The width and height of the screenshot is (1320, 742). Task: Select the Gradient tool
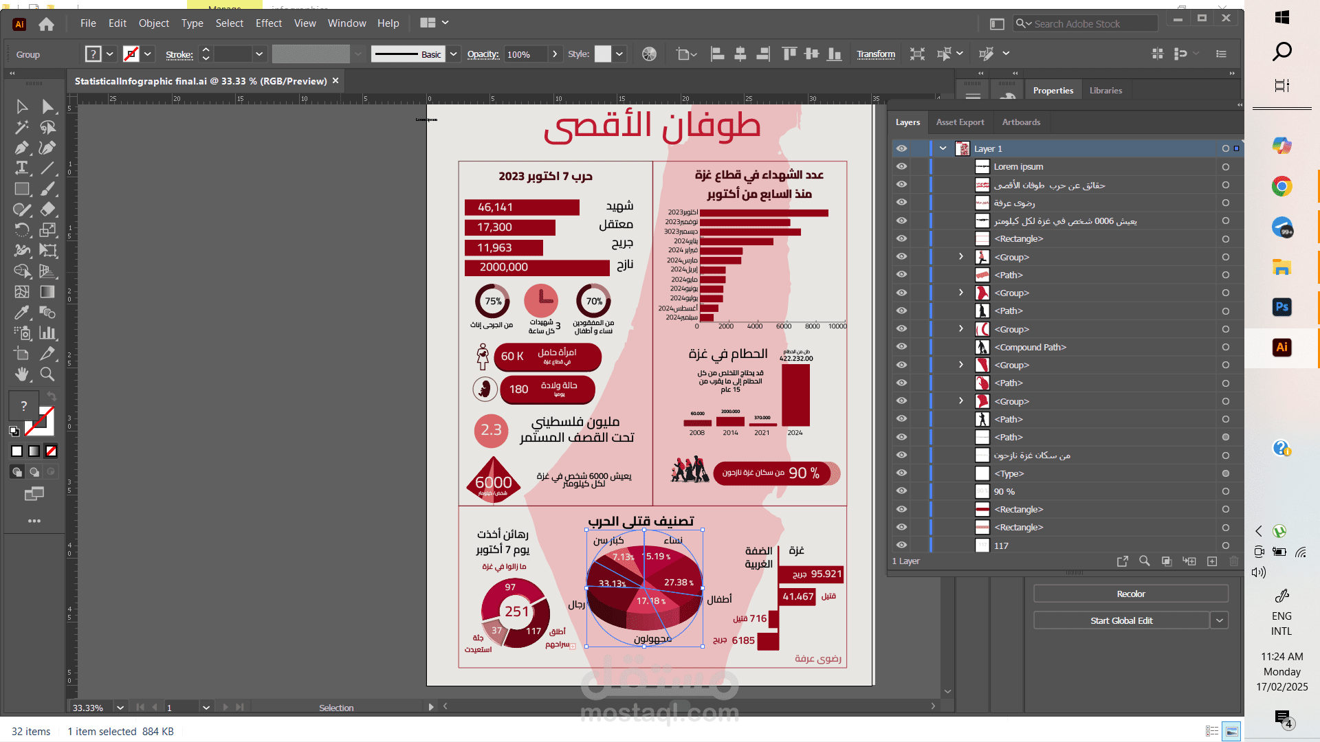pos(47,292)
